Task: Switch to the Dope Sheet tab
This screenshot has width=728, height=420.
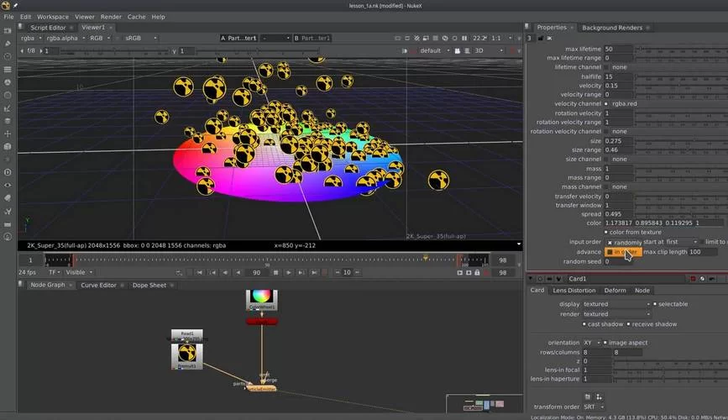Action: tap(149, 285)
